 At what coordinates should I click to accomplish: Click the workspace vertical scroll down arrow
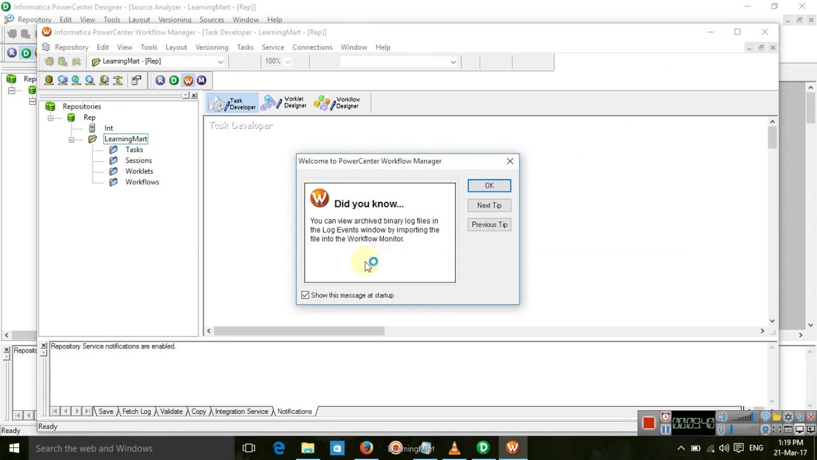(x=772, y=321)
